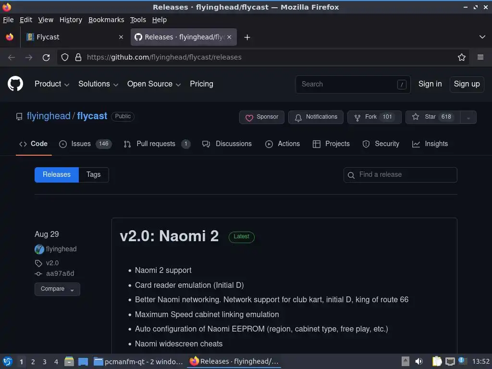Screen dimensions: 492x369
Task: Select the Releases view button
Action: [57, 175]
